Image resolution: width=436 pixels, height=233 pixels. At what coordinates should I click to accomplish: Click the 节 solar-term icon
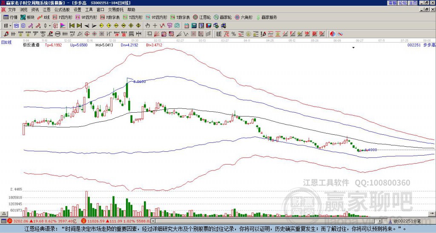(x=169, y=26)
